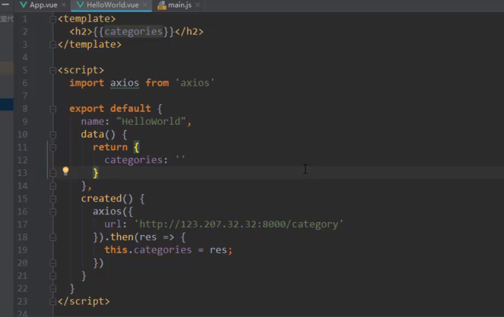Click the 'axios' string literal on line 6
504x317 pixels.
(194, 83)
